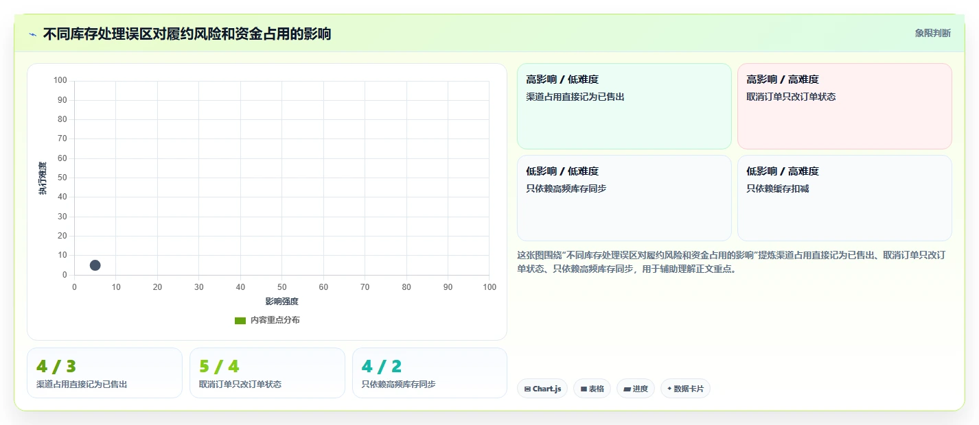Click the title 不同库存处理误区对履约风险和资金占用的影响
Screen dimensions: 979x425
click(x=187, y=34)
